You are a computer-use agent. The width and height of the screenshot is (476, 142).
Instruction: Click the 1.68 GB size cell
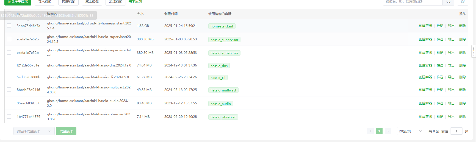tap(143, 26)
